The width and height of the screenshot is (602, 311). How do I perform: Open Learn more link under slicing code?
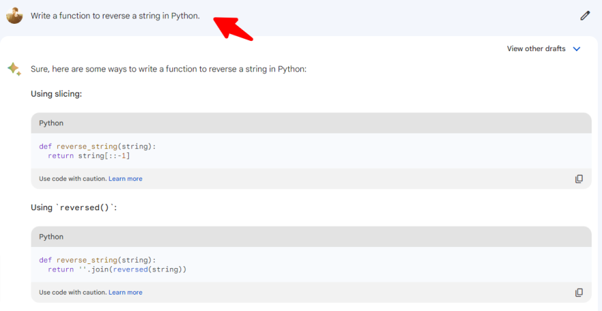(125, 179)
